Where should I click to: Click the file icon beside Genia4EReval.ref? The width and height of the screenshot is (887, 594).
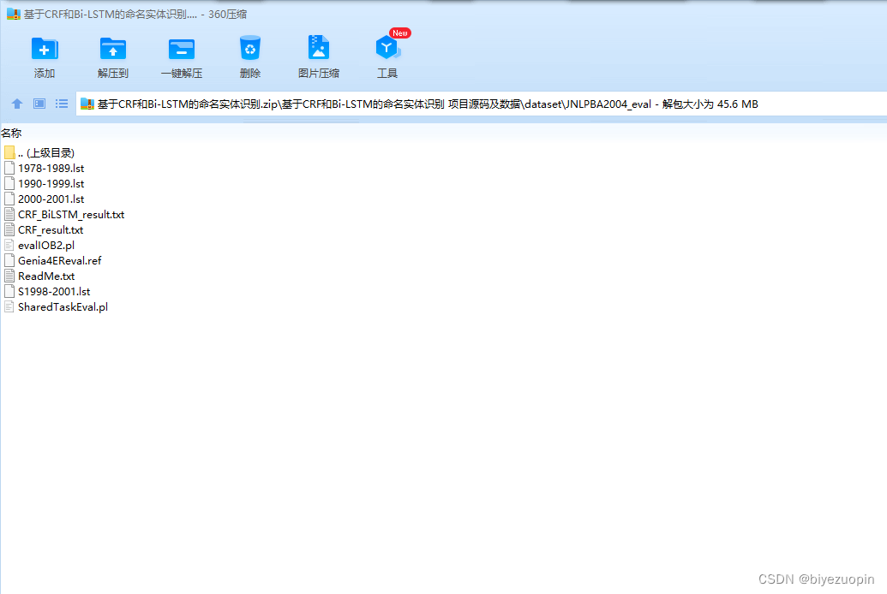tap(9, 260)
